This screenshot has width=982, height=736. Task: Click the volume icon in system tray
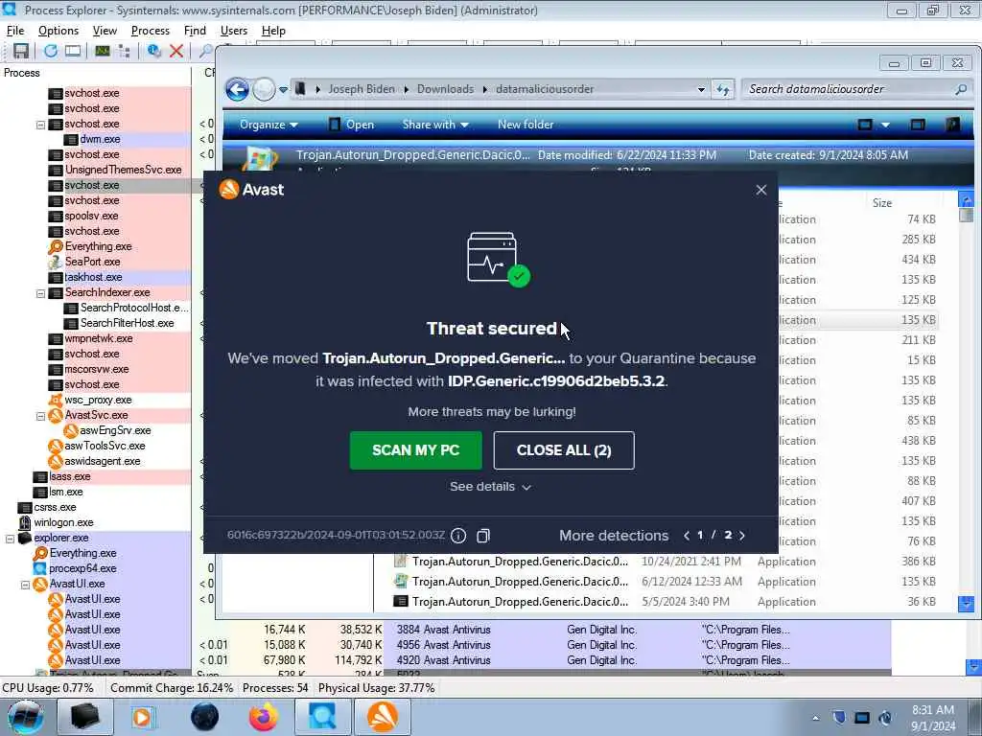pyautogui.click(x=885, y=718)
